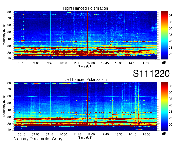Screen dimensions: 175x142
Task: Click the "14:15" time tick of Left Handed plot
Action: pos(133,134)
